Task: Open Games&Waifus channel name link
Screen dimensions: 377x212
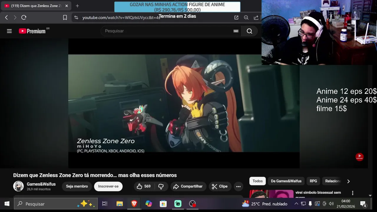Action: pos(41,184)
